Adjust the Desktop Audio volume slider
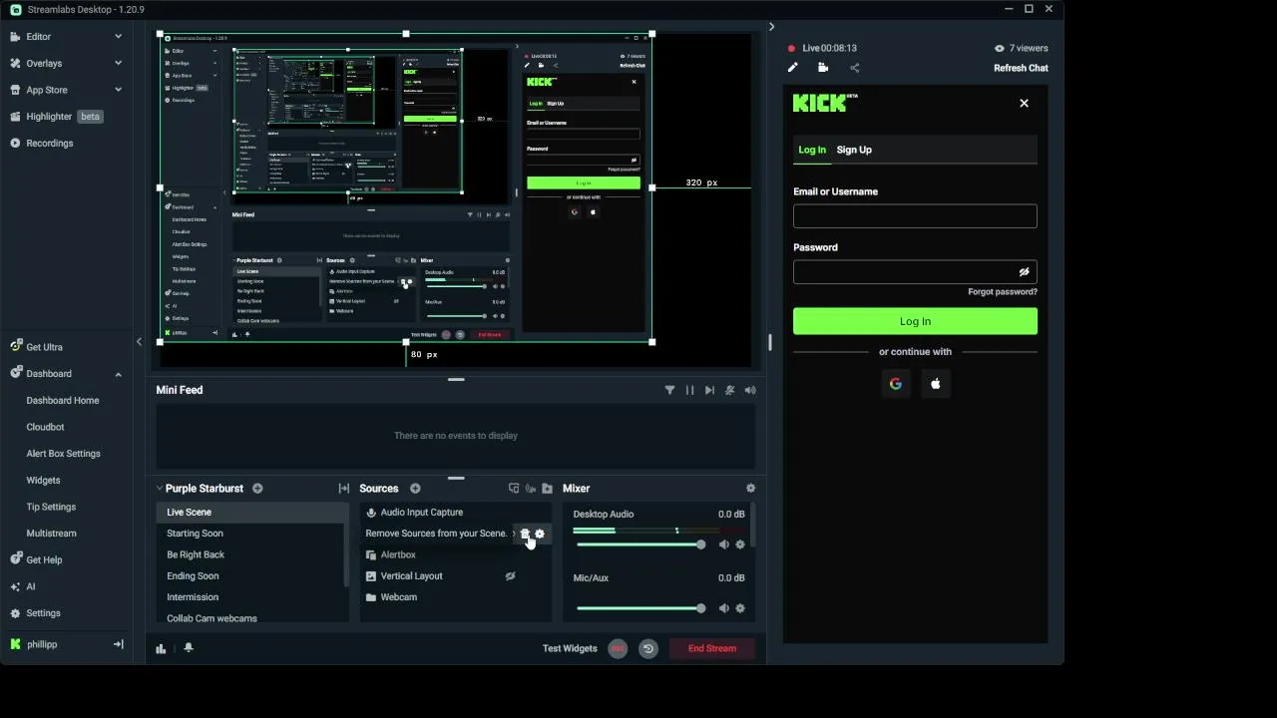Viewport: 1277px width, 718px height. [641, 544]
